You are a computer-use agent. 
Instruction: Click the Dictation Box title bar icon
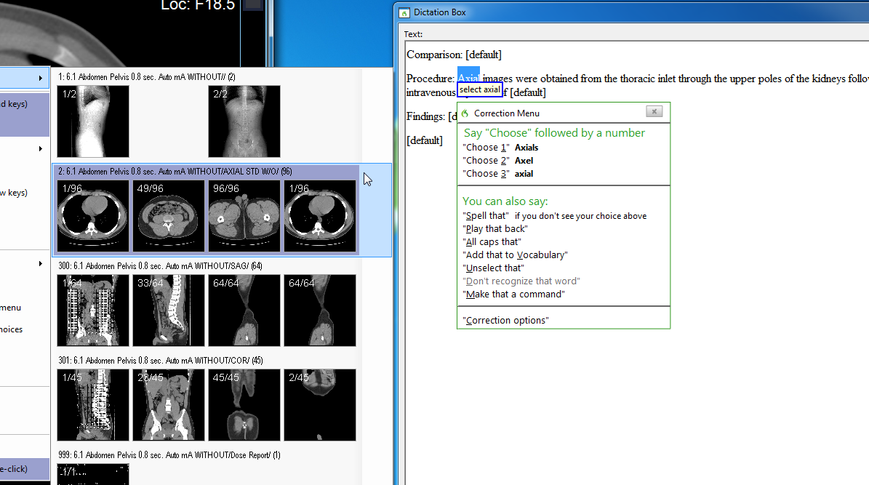pos(404,13)
